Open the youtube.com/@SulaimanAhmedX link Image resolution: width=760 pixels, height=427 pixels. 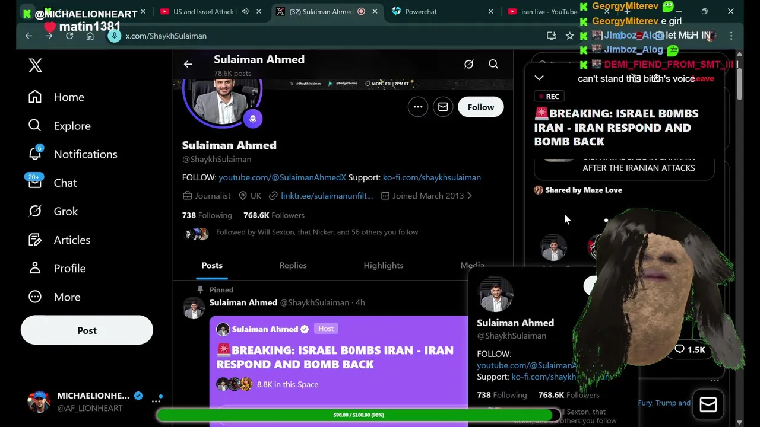pyautogui.click(x=282, y=177)
